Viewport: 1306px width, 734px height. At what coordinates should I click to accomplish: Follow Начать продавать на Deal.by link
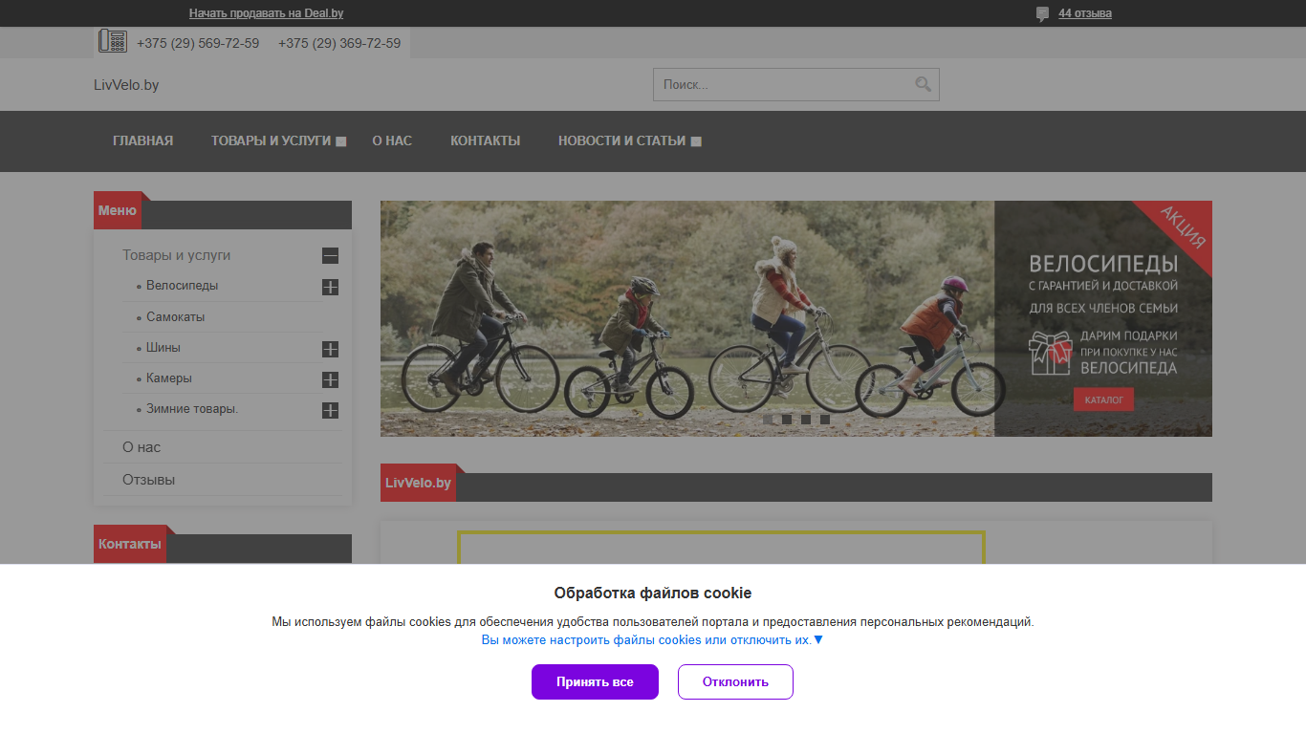point(266,13)
